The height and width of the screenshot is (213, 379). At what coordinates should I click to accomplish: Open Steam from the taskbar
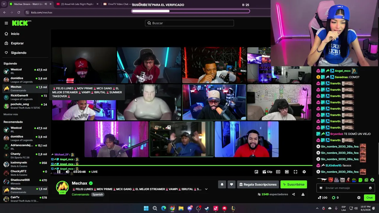pos(207,208)
